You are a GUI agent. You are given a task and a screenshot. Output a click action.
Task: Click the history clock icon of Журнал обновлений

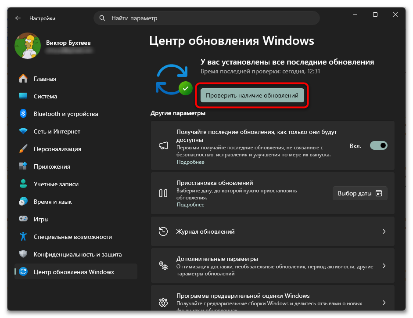pyautogui.click(x=163, y=231)
